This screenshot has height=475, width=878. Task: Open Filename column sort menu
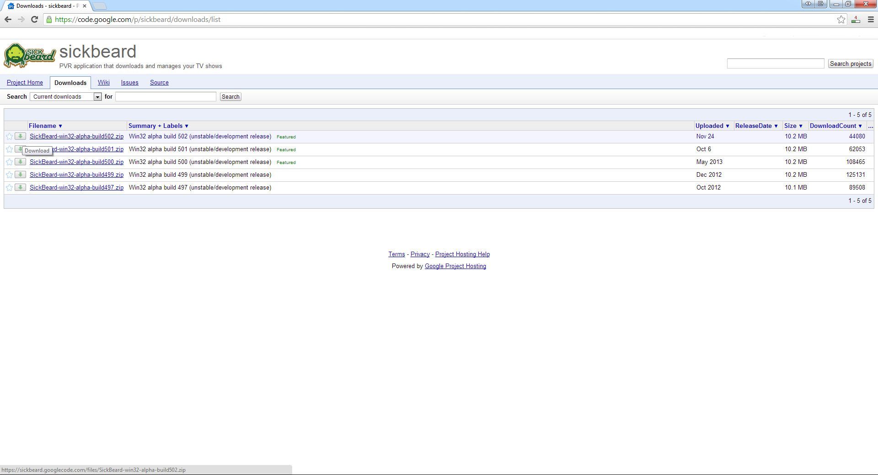(x=45, y=126)
